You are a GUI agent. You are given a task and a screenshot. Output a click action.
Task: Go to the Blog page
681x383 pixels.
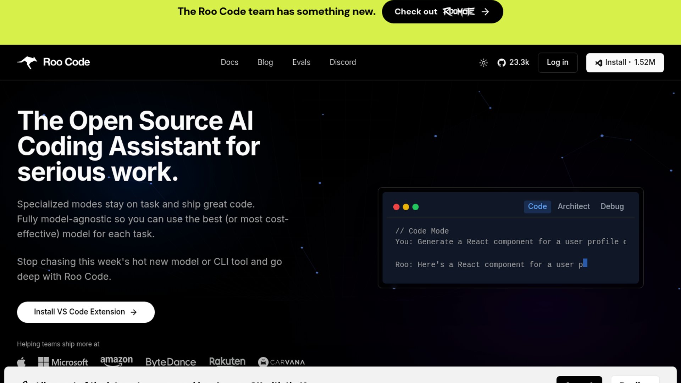265,62
